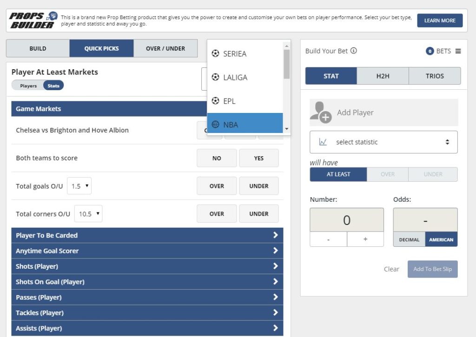Switch to the BUILD tab
Viewport: 476px width, 337px height.
click(x=38, y=48)
